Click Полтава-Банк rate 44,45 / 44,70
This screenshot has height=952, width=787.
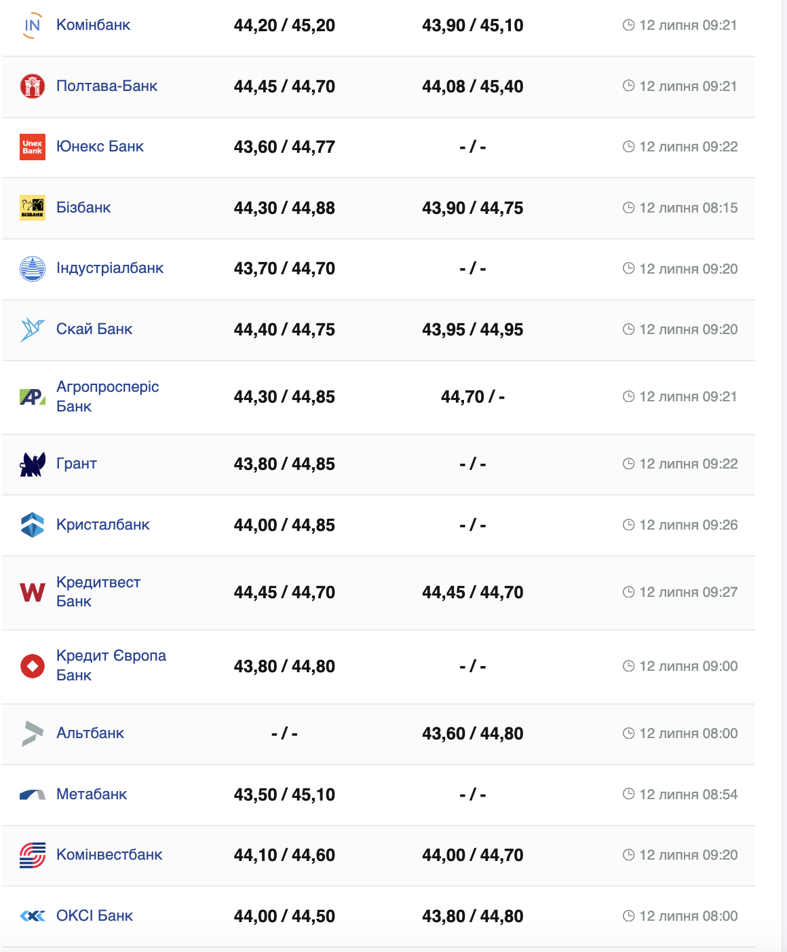tap(284, 86)
